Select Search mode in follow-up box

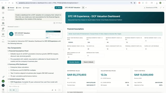[11, 90]
